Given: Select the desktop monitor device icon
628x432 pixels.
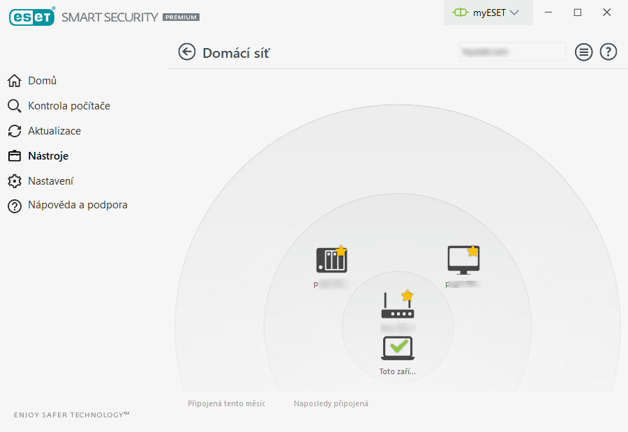Looking at the screenshot, I should 463,260.
